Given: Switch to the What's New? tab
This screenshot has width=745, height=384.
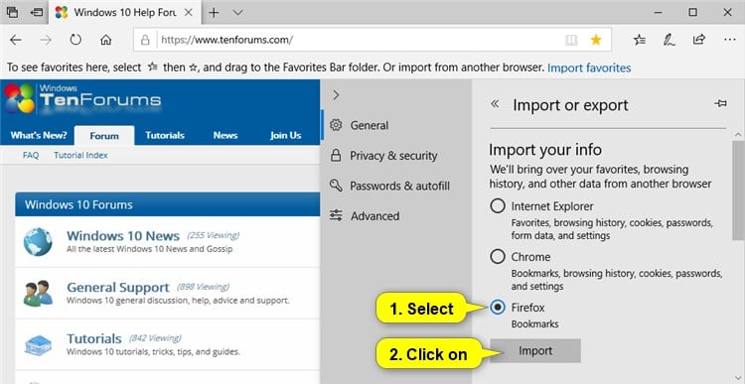Looking at the screenshot, I should point(39,135).
